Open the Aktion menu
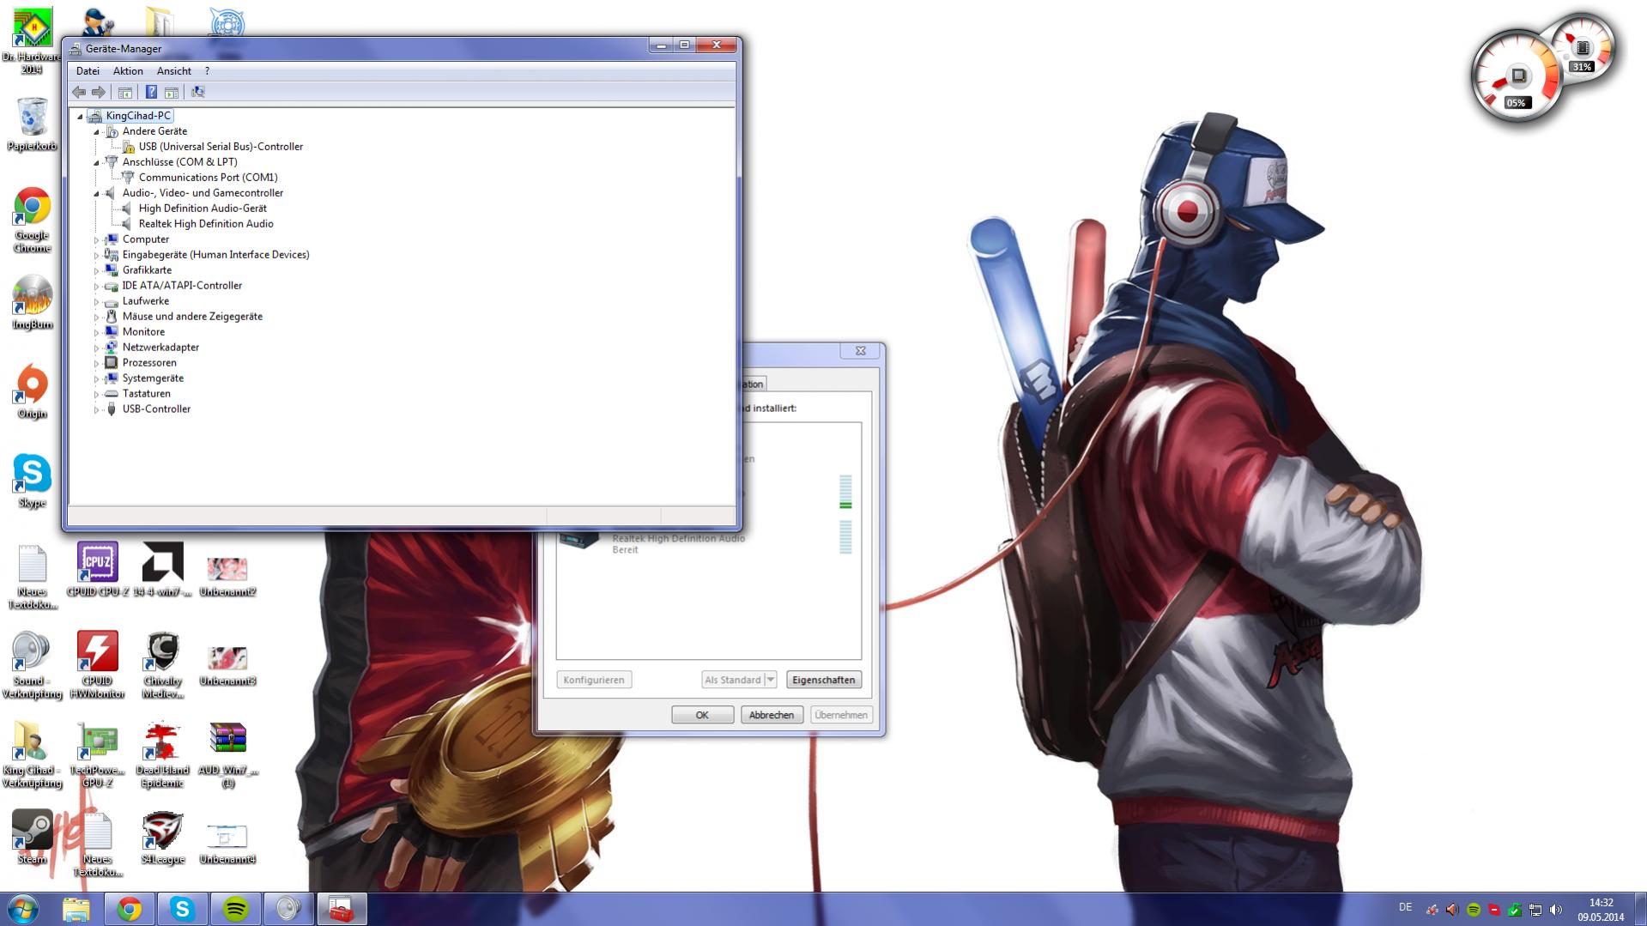Image resolution: width=1647 pixels, height=926 pixels. point(128,71)
